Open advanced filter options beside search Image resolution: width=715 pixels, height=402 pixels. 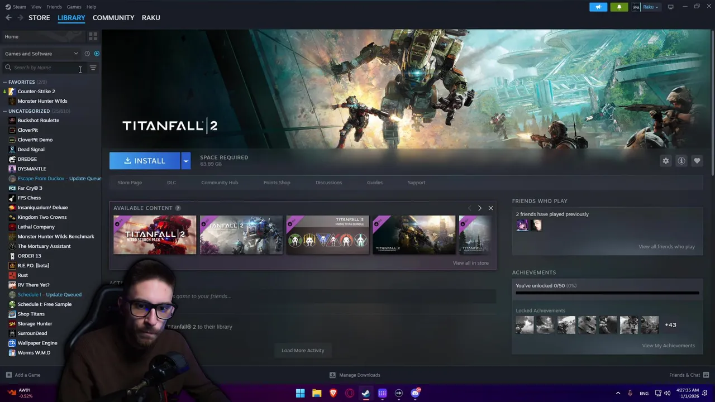(x=93, y=68)
